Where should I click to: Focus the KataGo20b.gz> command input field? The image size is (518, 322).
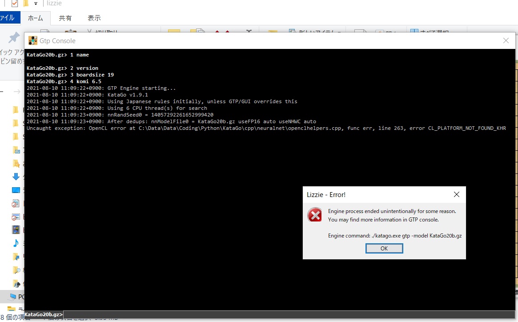pyautogui.click(x=289, y=314)
